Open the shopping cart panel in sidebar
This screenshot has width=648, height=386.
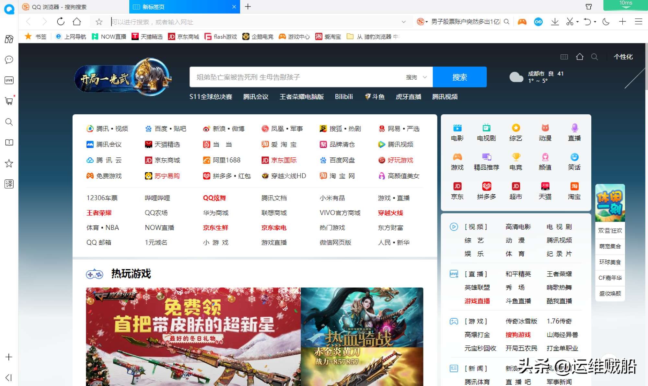pyautogui.click(x=9, y=101)
